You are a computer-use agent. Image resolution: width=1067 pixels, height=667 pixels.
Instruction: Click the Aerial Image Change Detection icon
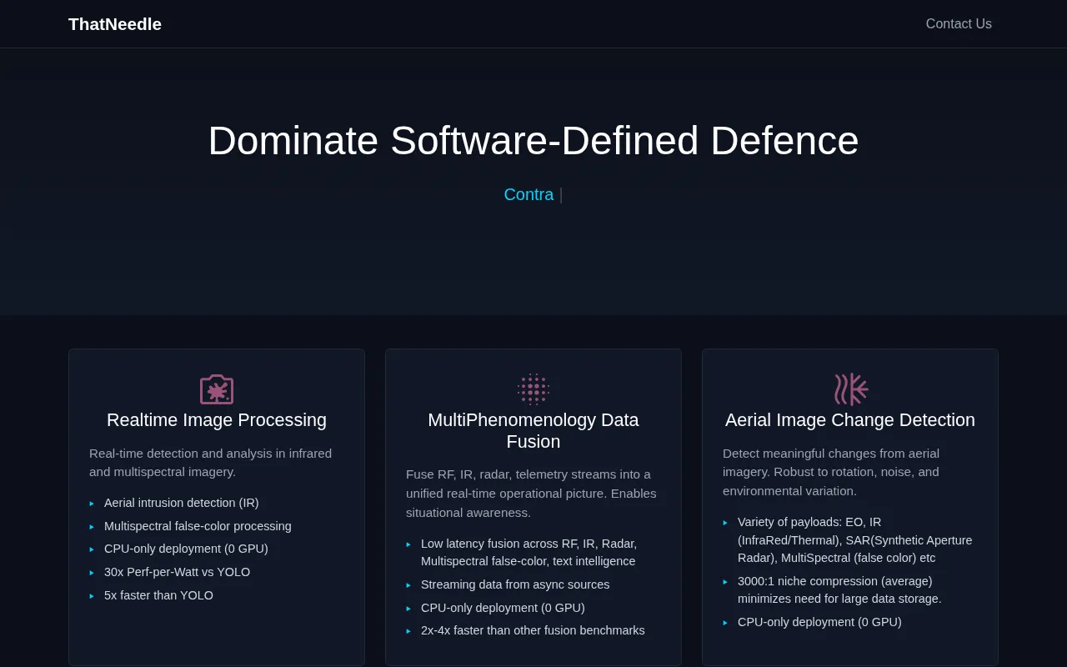click(850, 389)
